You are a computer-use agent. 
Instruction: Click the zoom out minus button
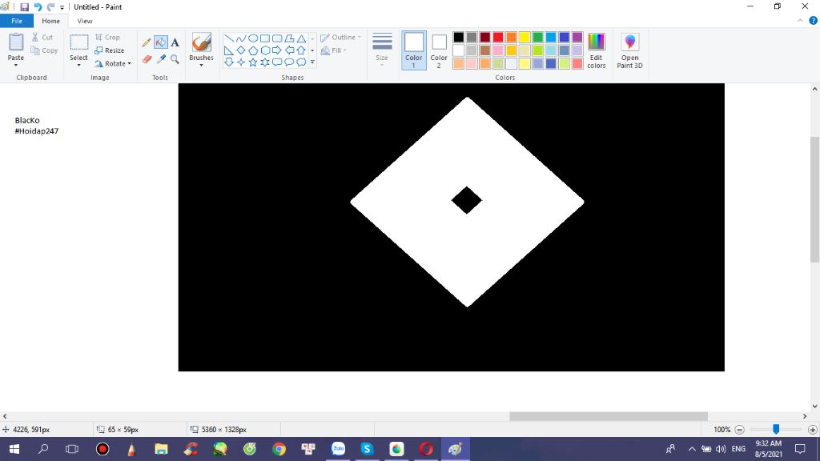tap(739, 430)
